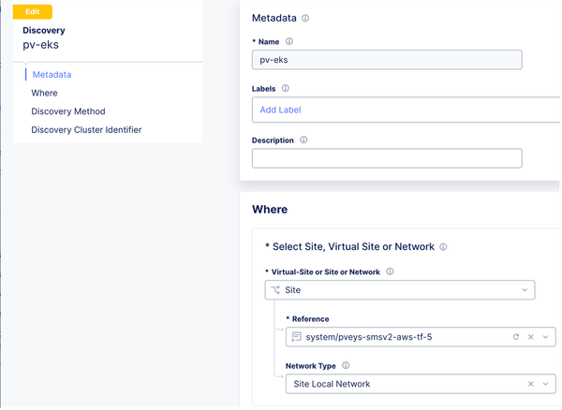Clear the selected Reference value

(x=530, y=336)
